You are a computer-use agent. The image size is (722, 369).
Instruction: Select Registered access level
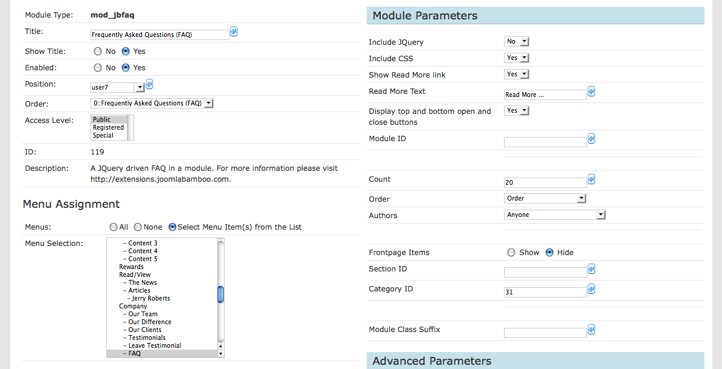coord(109,127)
